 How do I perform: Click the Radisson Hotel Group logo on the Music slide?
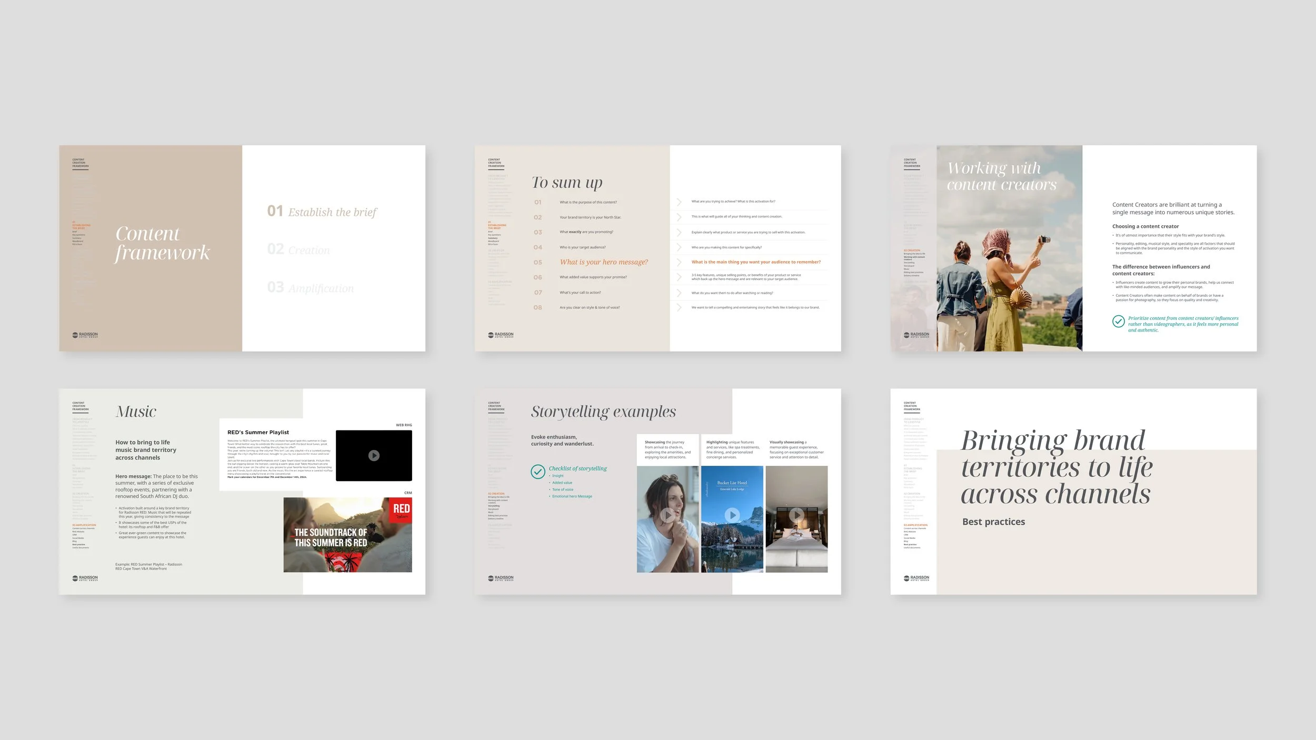click(x=84, y=577)
